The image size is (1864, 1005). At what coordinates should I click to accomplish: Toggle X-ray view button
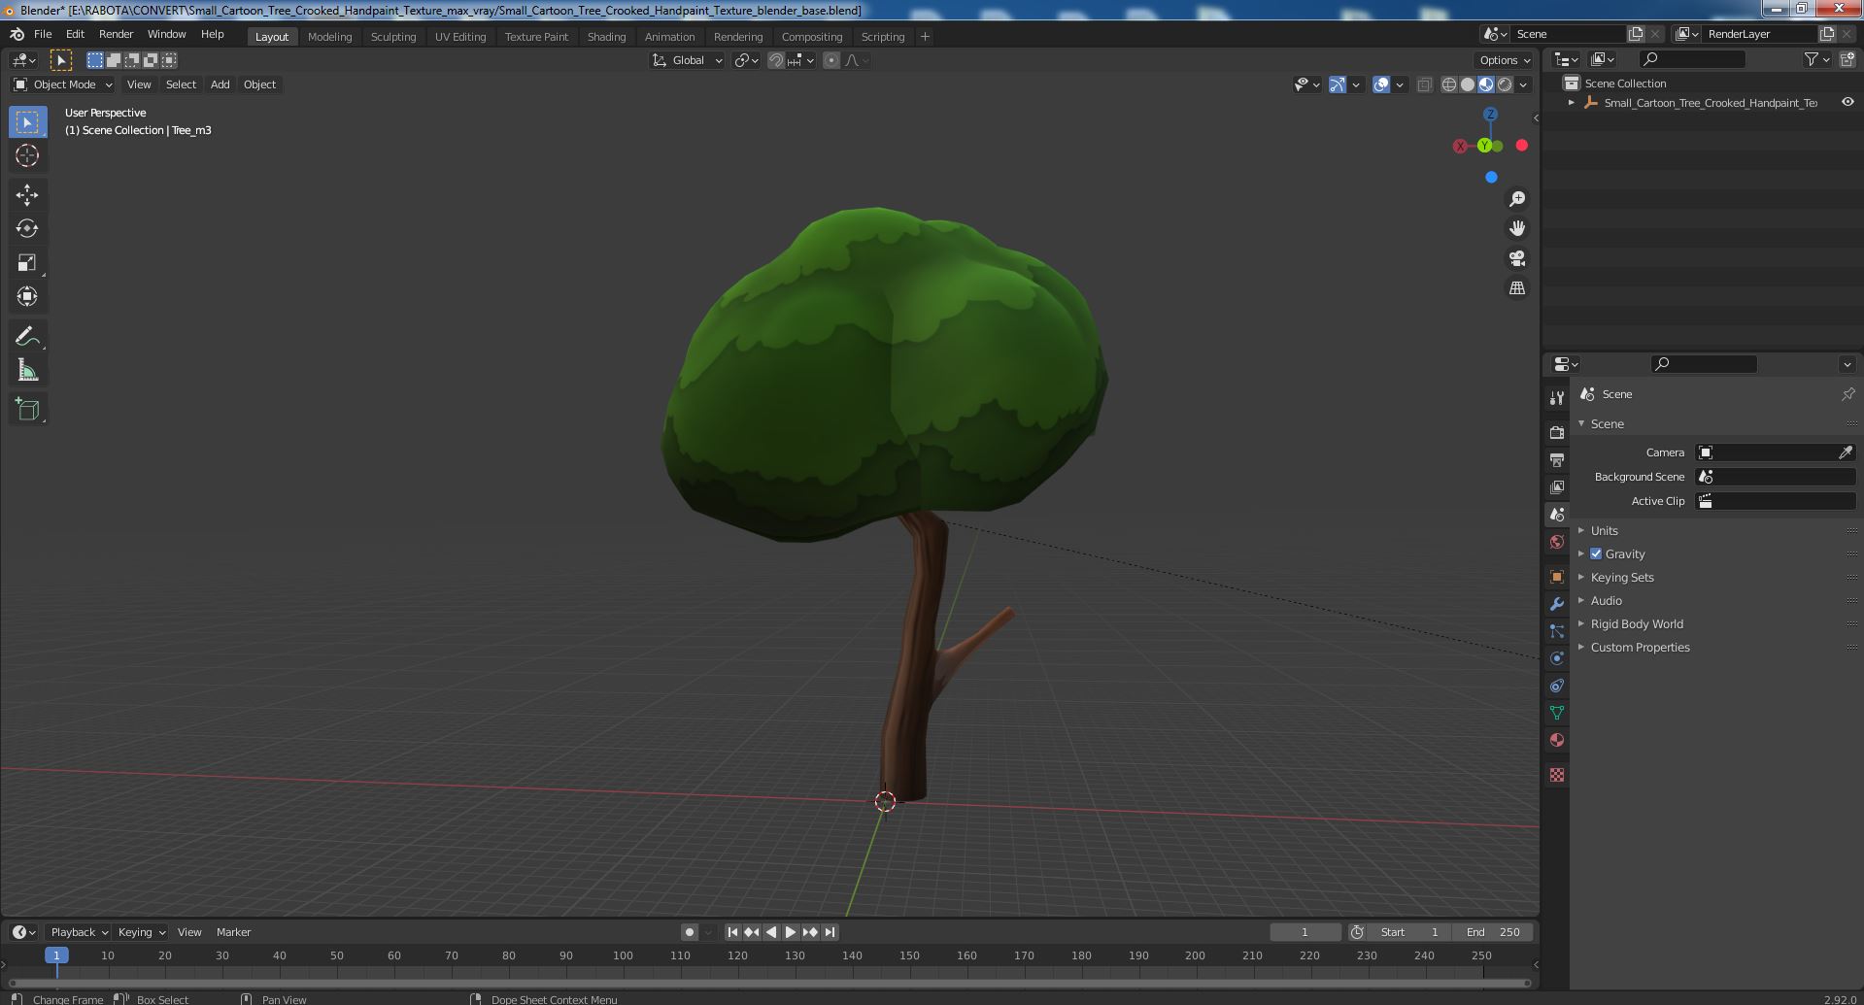tap(1424, 84)
